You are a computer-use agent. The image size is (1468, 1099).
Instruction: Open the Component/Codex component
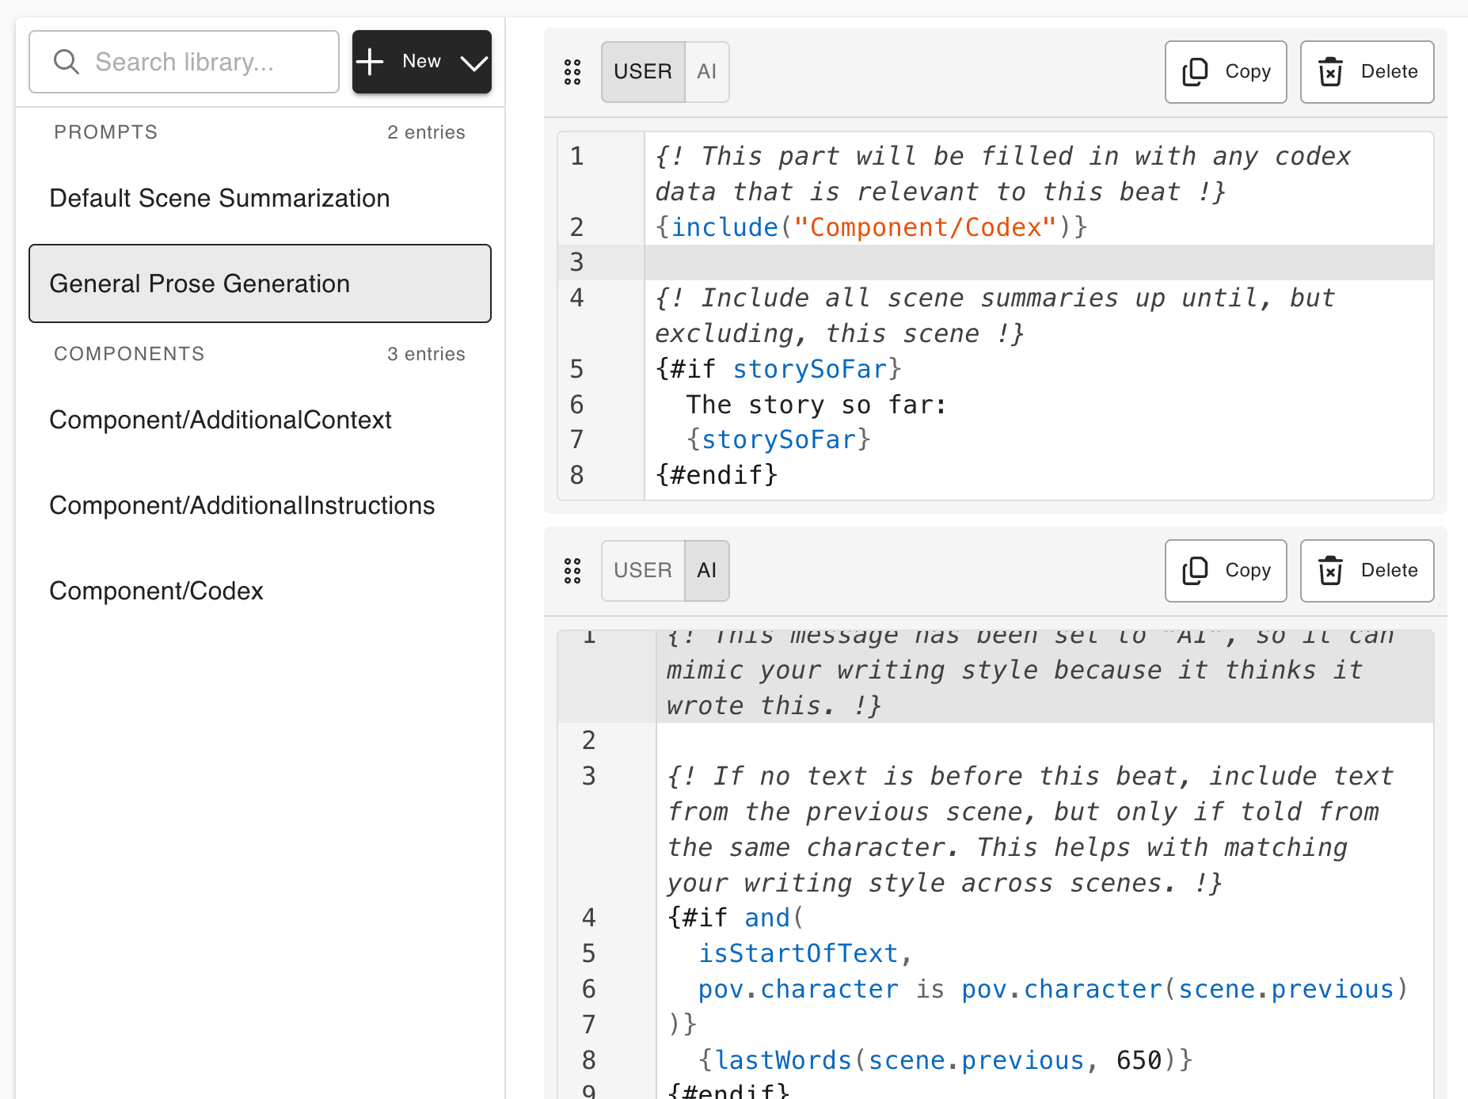156,591
